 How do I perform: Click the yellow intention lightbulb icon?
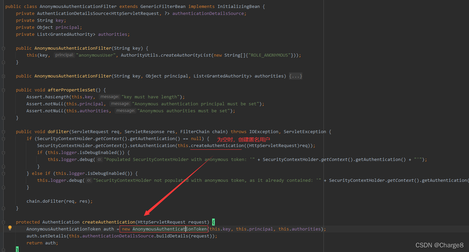coord(10,228)
